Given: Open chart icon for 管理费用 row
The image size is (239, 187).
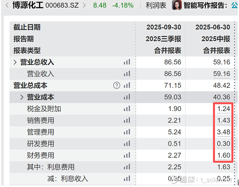Looking at the screenshot, I should point(127,132).
